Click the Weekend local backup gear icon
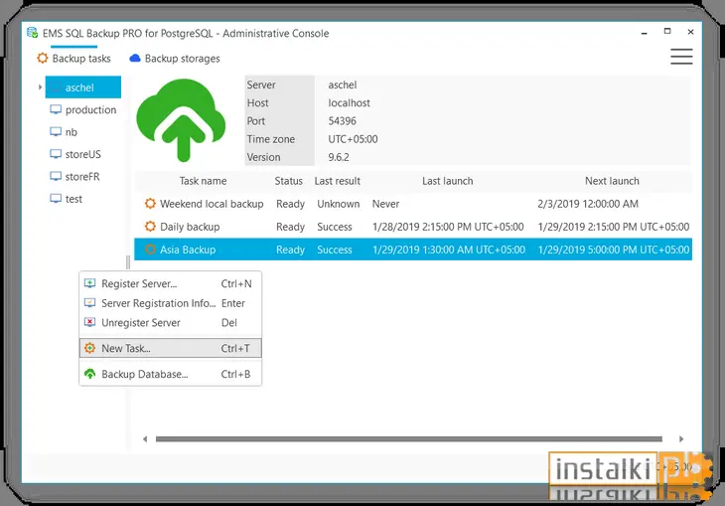 point(150,204)
